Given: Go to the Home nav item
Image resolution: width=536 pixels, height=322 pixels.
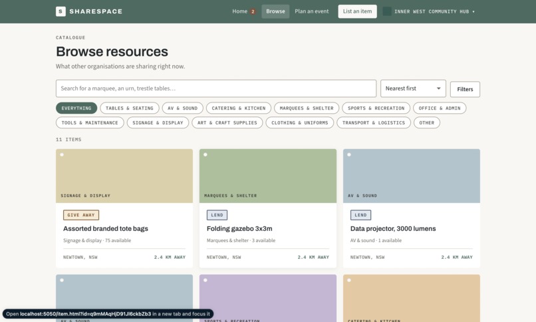Looking at the screenshot, I should tap(240, 11).
